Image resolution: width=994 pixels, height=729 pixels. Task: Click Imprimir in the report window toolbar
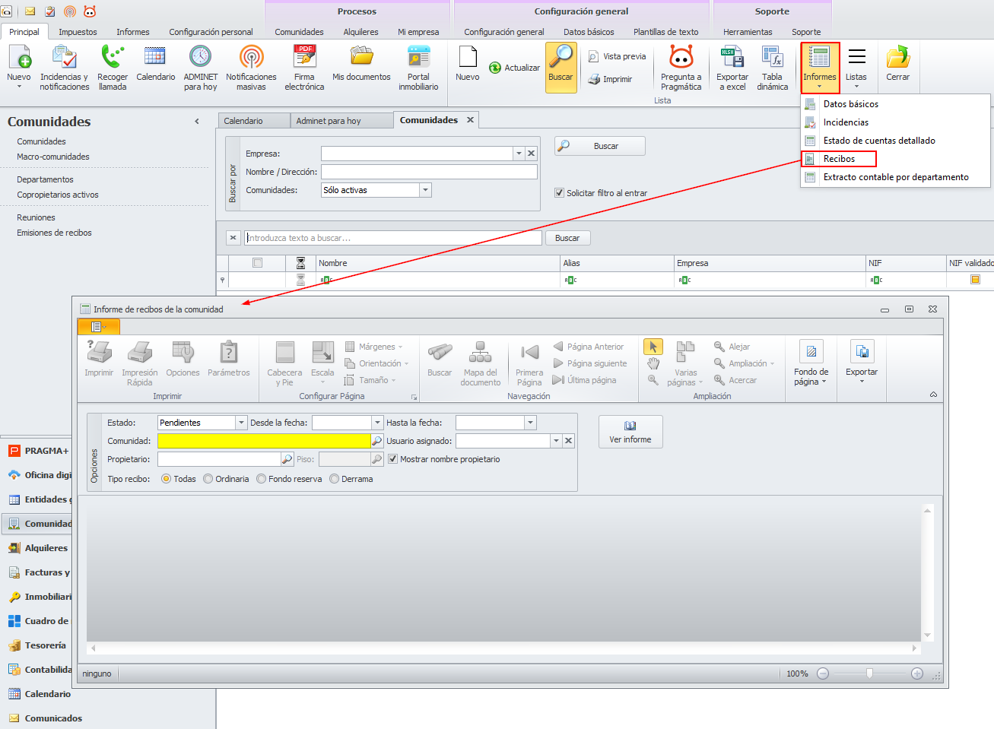[x=99, y=359]
